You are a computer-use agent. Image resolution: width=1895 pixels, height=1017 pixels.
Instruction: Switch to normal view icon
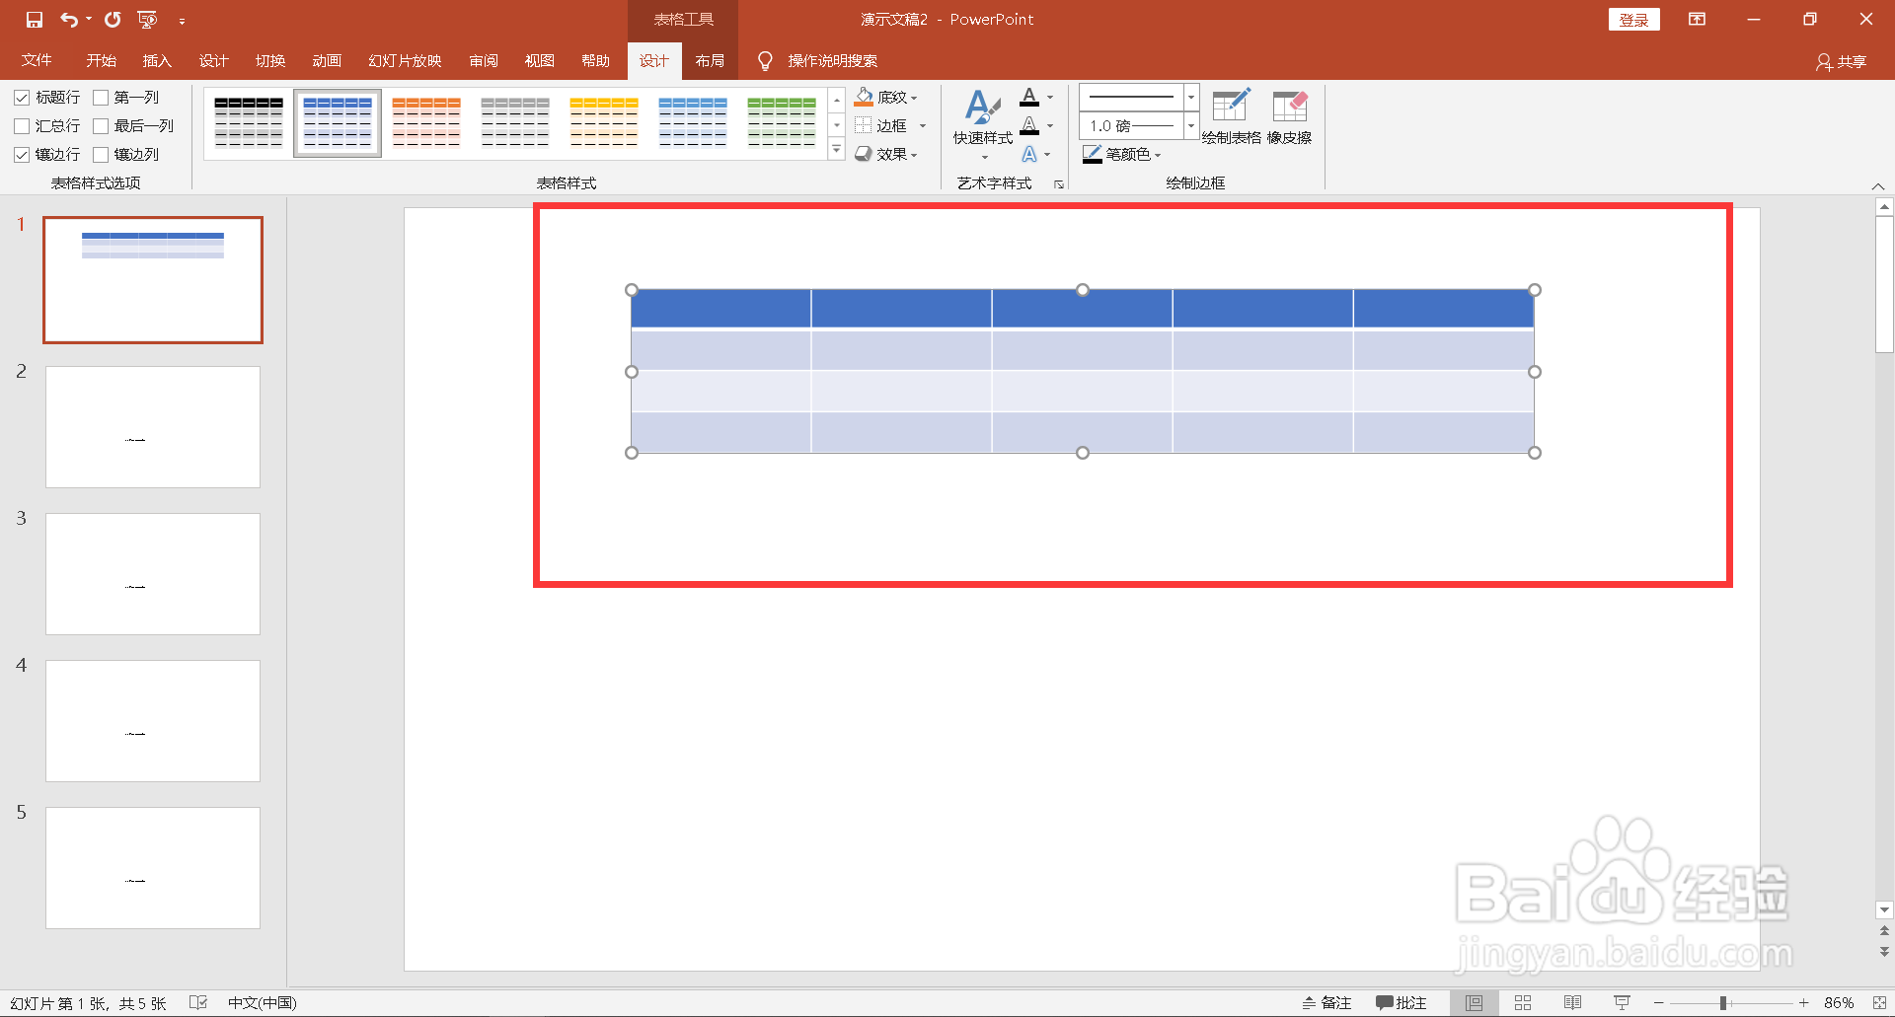[x=1474, y=1003]
